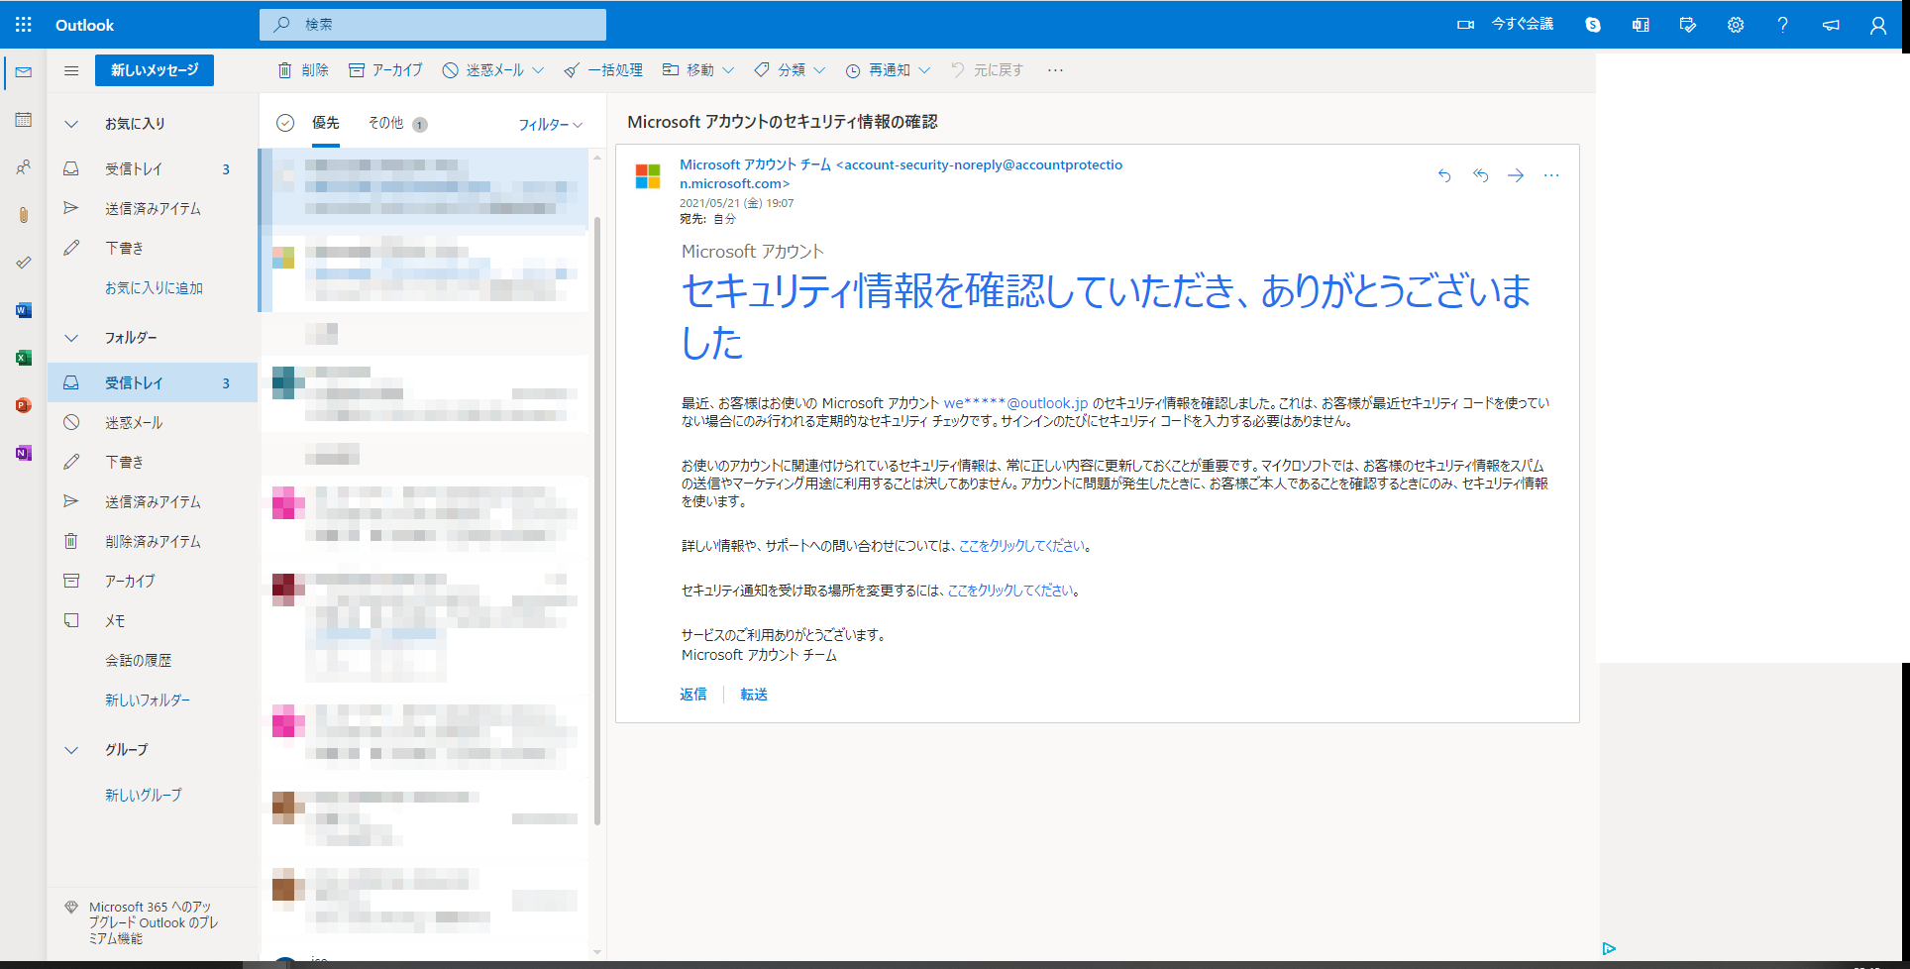This screenshot has width=1910, height=969.
Task: Open 送信済みアイテム under お気に入り
Action: tap(153, 209)
